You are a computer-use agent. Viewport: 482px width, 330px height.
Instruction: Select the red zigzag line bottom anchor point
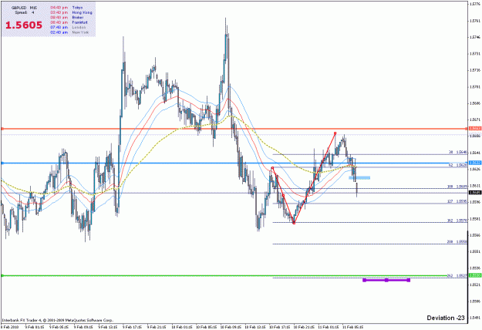coord(294,223)
